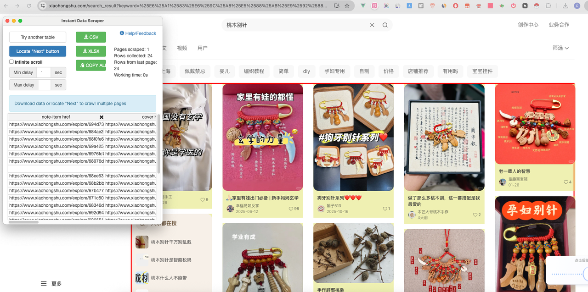Click the Locate "Next" button
Image resolution: width=588 pixels, height=292 pixels.
pyautogui.click(x=38, y=51)
